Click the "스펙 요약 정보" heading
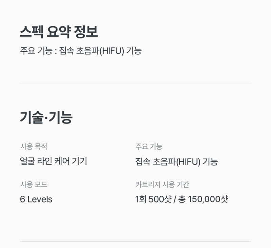Viewport: 271px width, 248px height. click(x=59, y=32)
